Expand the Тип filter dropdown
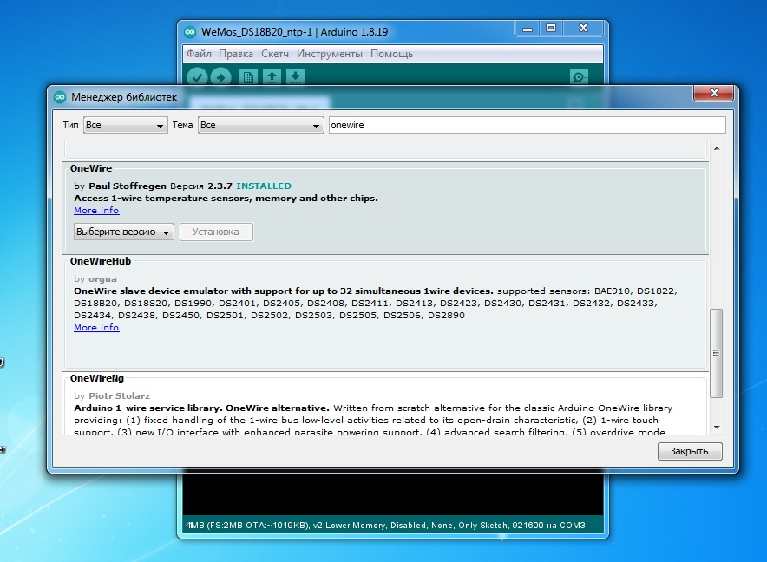 coord(125,126)
